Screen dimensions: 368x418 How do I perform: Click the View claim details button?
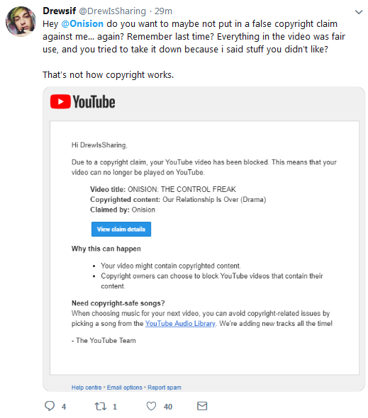click(121, 230)
